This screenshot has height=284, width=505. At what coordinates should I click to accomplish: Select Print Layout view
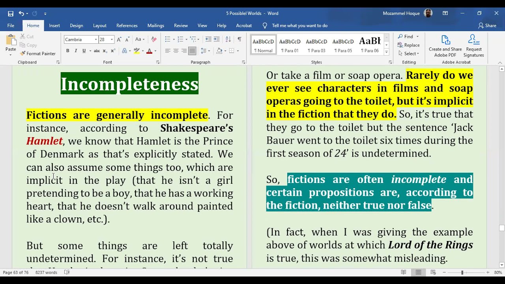418,272
